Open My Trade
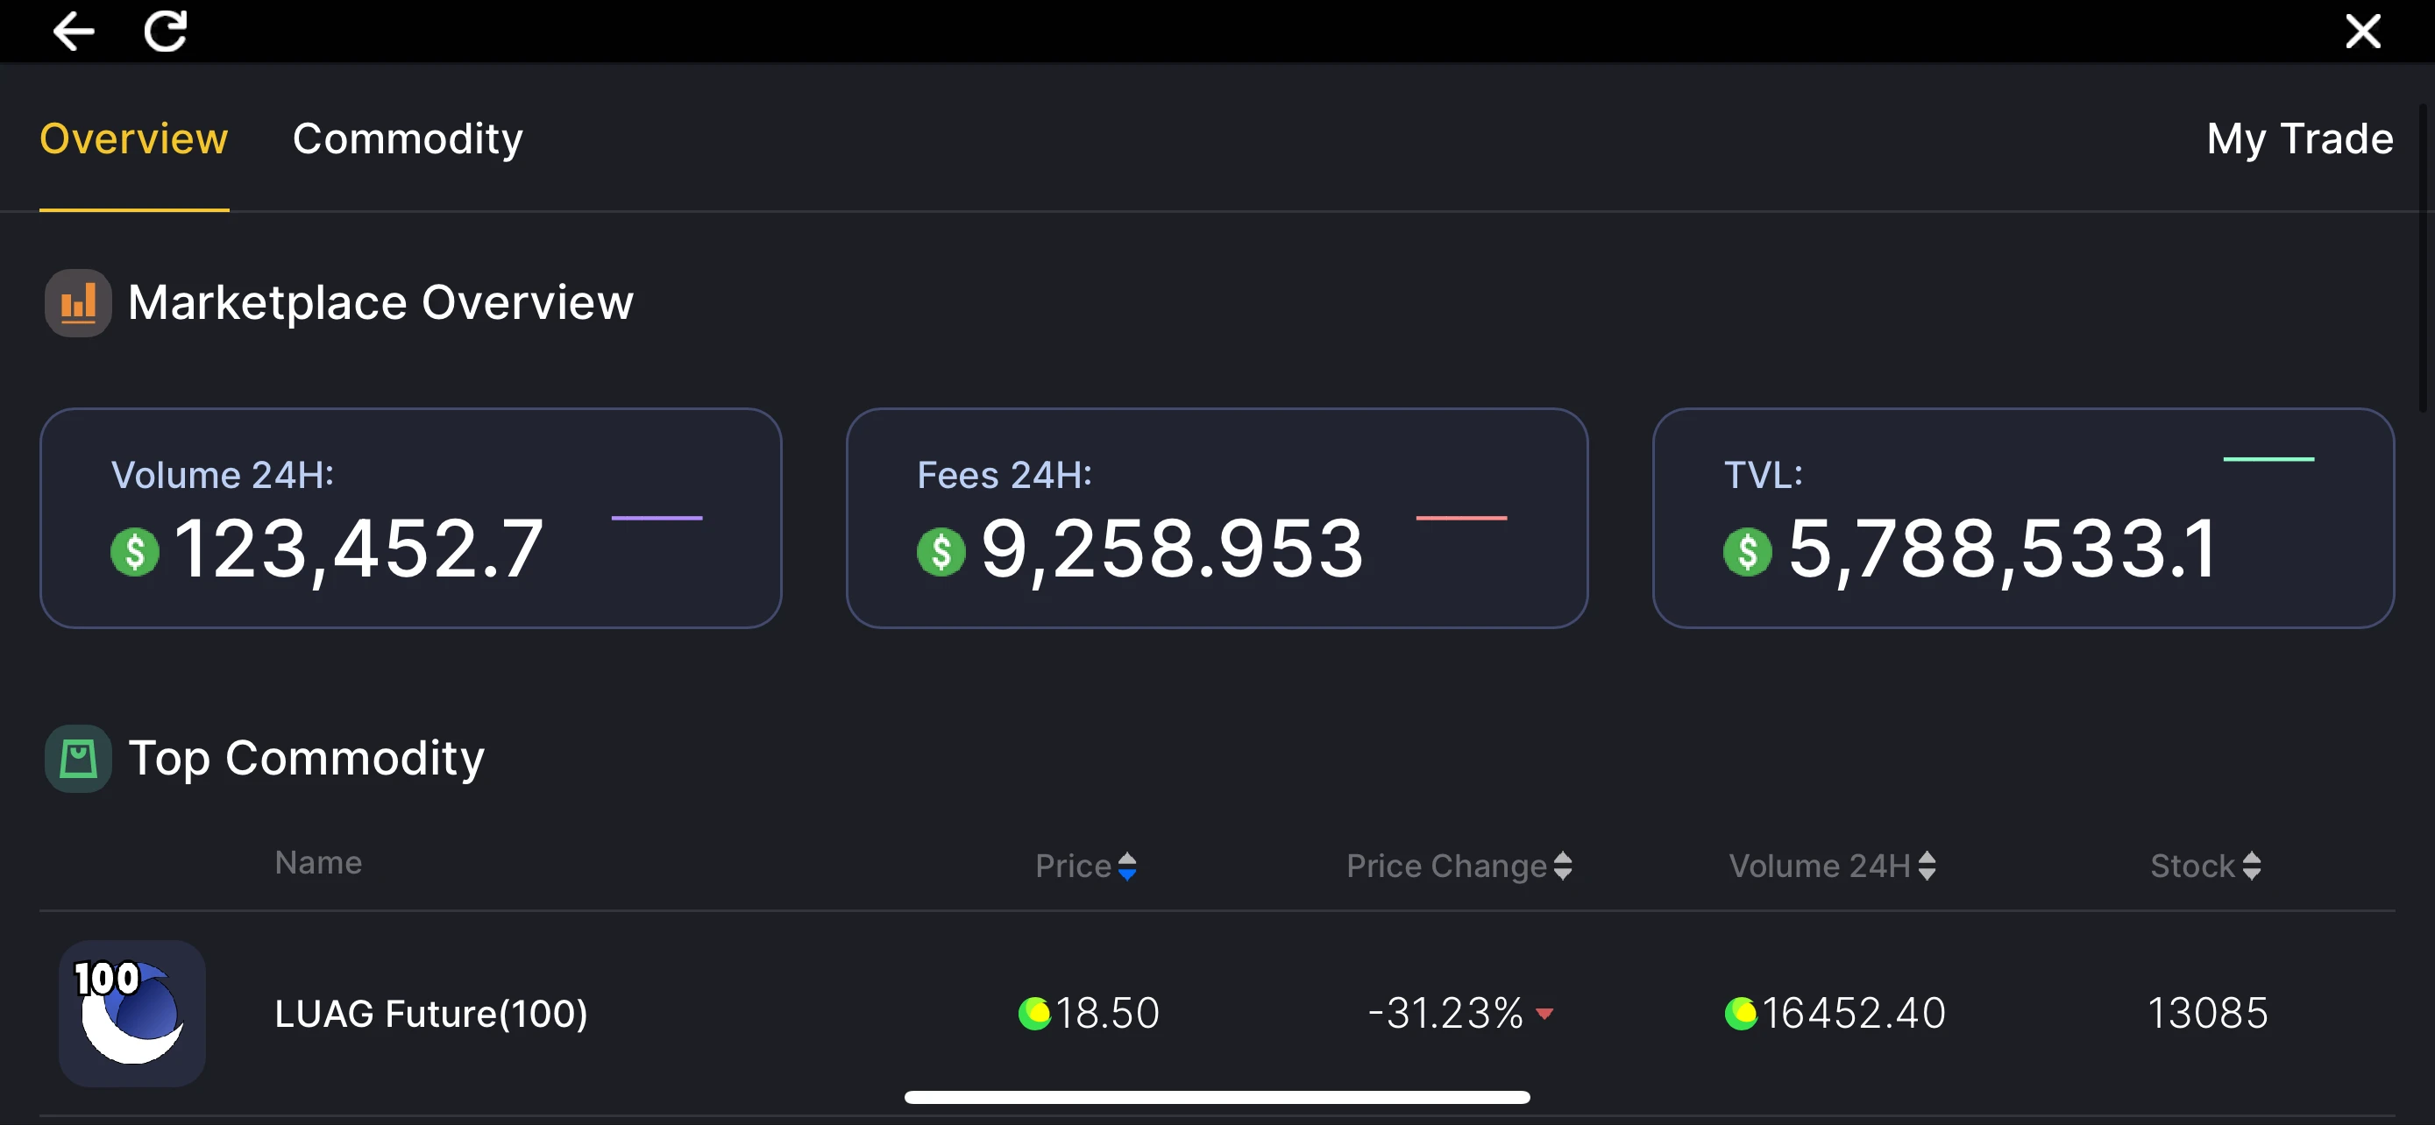 (2299, 138)
